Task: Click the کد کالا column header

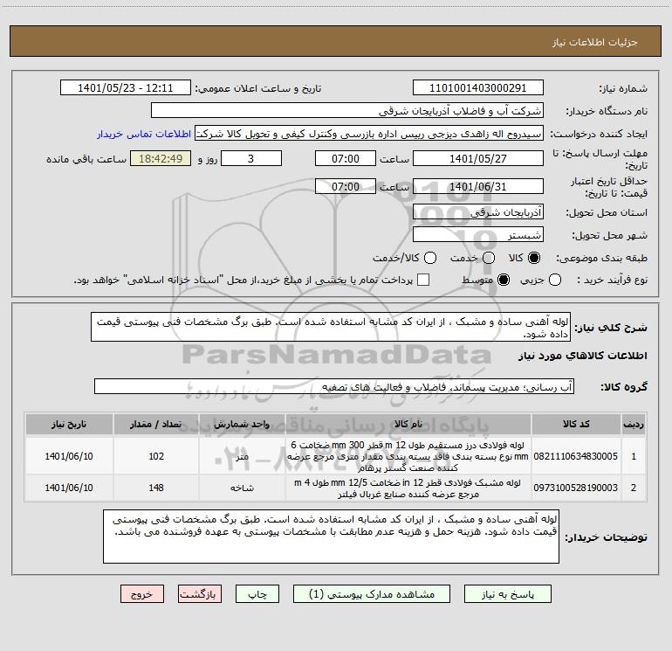Action: 576,424
